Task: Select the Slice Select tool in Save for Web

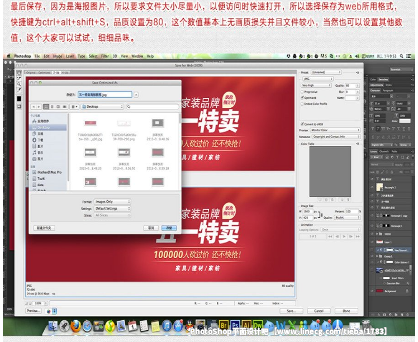Action: point(19,78)
